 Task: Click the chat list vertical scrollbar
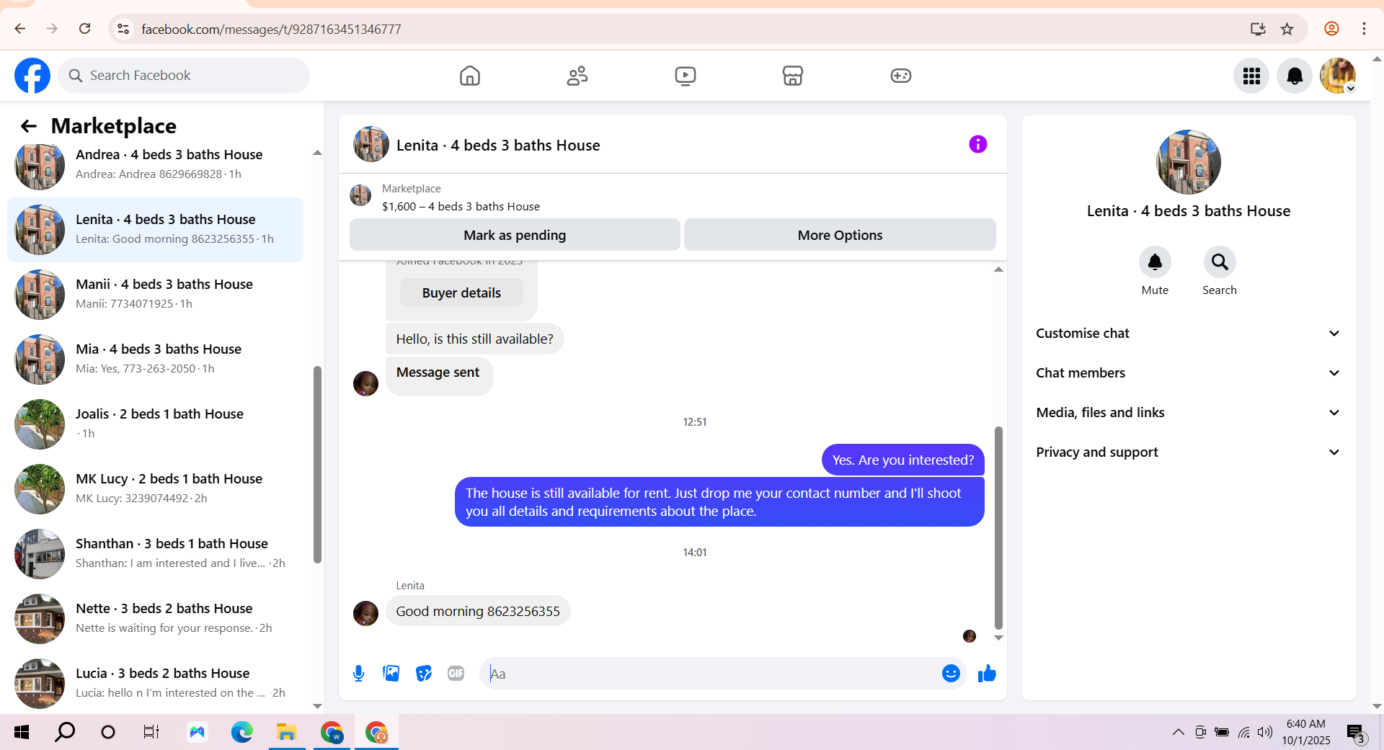[x=317, y=465]
